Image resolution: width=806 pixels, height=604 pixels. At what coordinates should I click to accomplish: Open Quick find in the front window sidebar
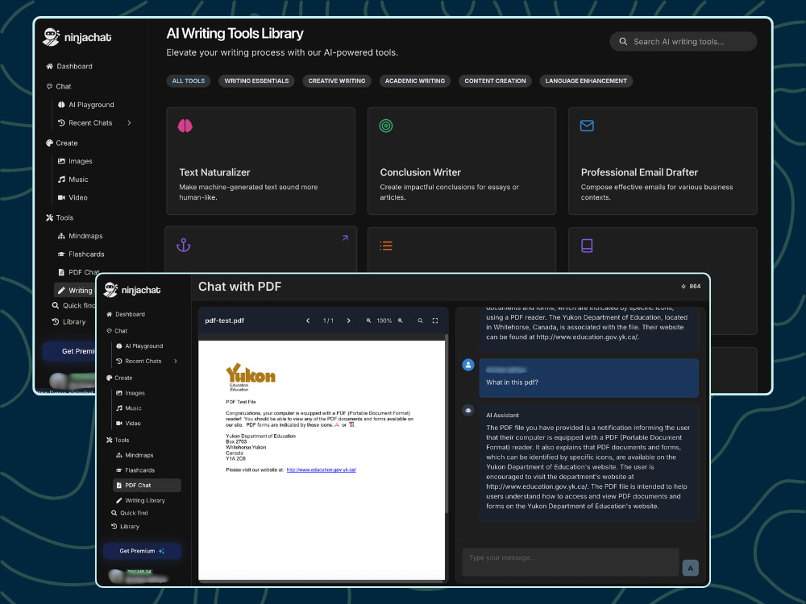pyautogui.click(x=129, y=513)
